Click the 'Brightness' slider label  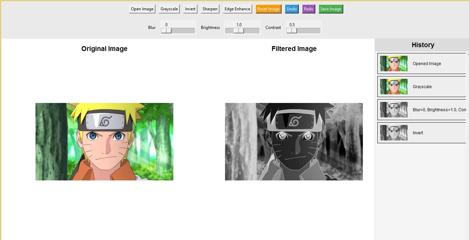click(x=210, y=28)
